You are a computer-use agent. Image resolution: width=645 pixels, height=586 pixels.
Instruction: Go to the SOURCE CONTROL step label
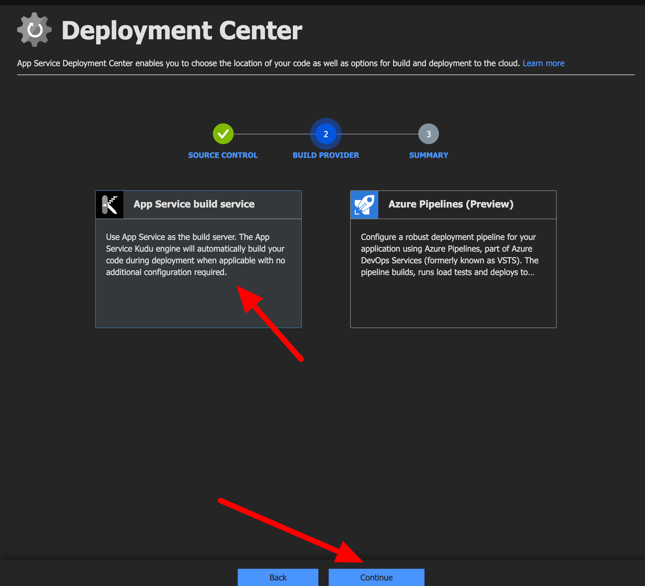pos(223,155)
